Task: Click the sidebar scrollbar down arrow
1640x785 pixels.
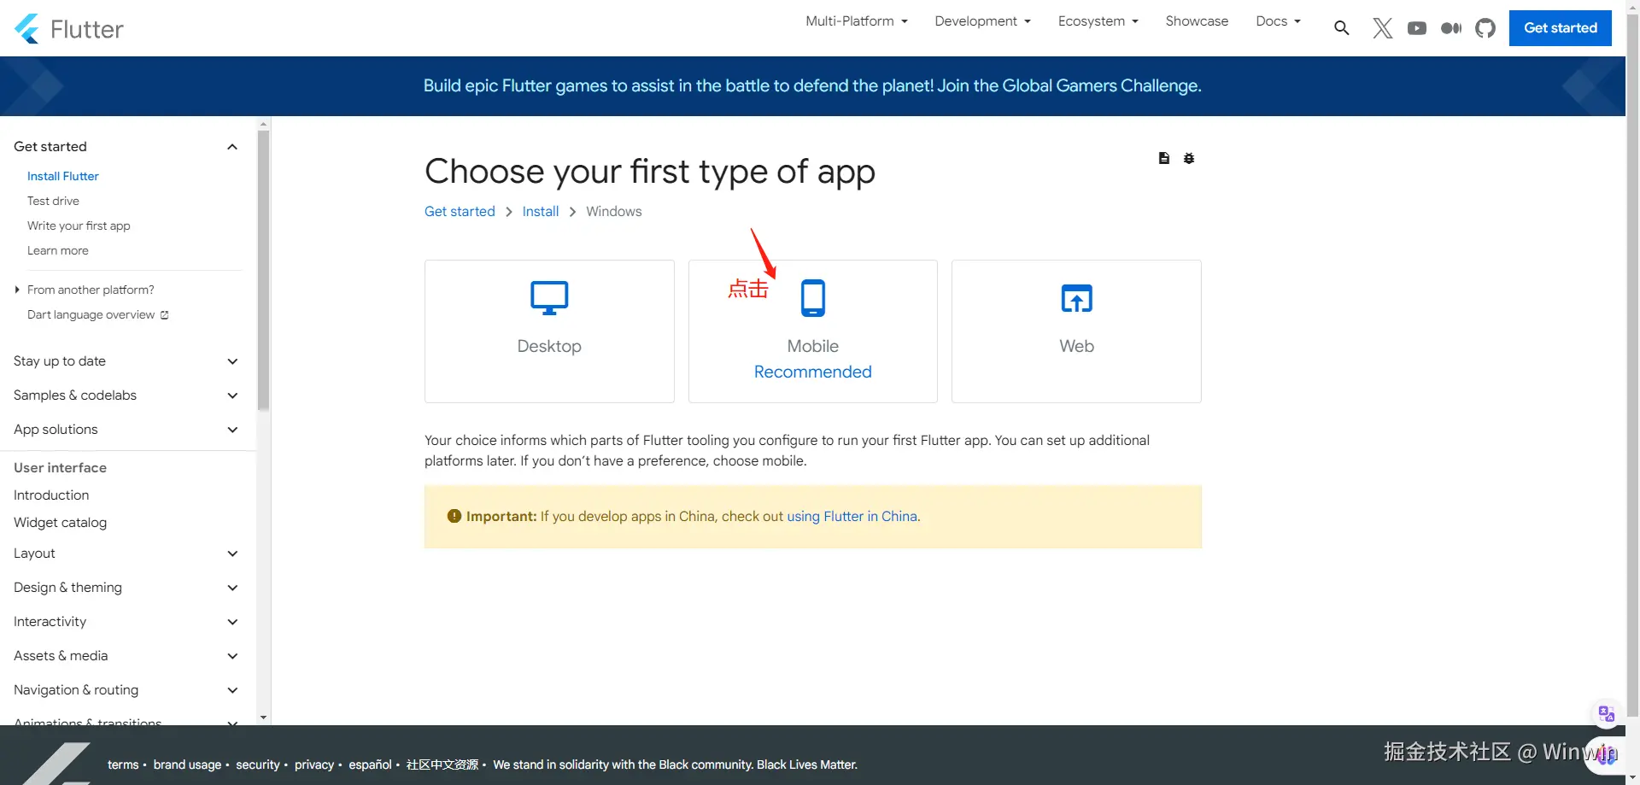Action: [x=263, y=718]
